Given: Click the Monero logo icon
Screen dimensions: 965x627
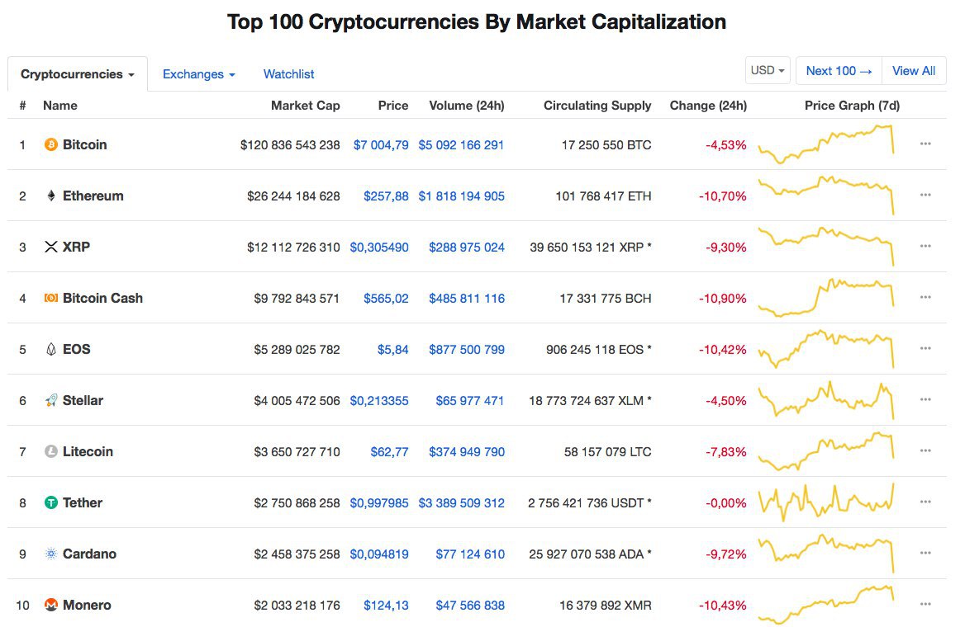Looking at the screenshot, I should coord(51,605).
